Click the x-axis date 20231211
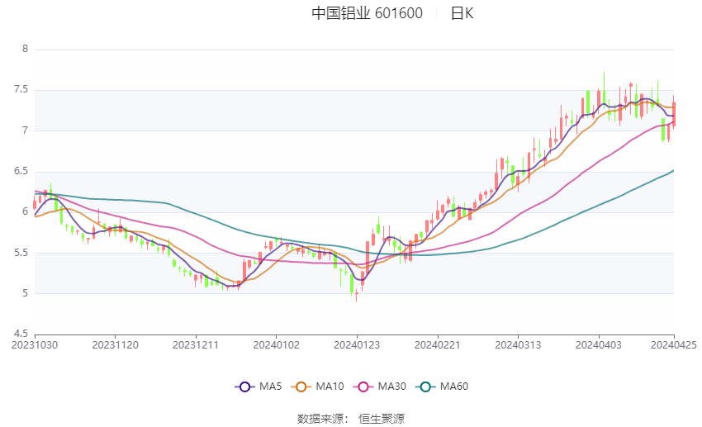 [196, 345]
